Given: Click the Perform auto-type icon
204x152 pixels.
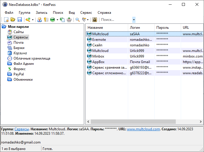Looking at the screenshot, I should [x=69, y=20].
